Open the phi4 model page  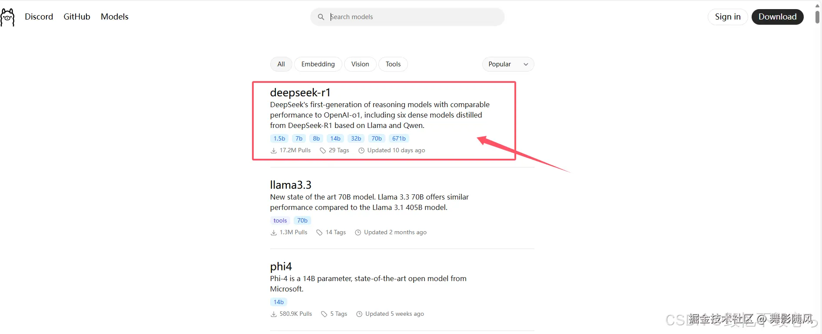coord(281,266)
